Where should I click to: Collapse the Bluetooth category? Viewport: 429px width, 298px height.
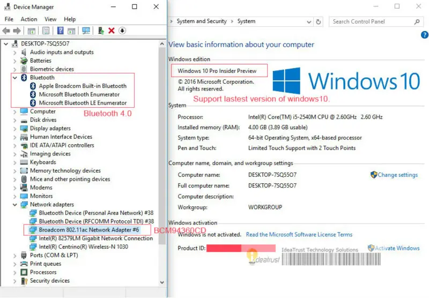point(15,78)
